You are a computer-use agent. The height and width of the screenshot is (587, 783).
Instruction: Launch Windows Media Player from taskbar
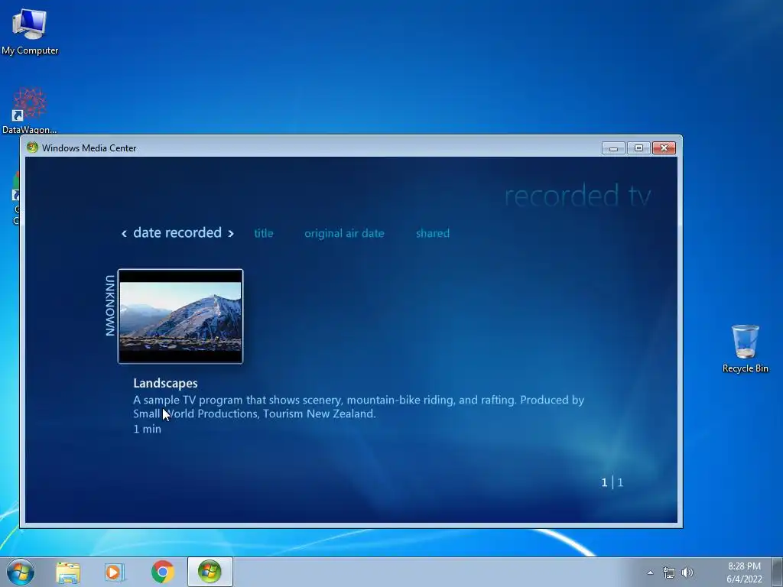(x=115, y=572)
